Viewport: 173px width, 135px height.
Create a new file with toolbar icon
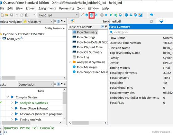(x=2, y=15)
